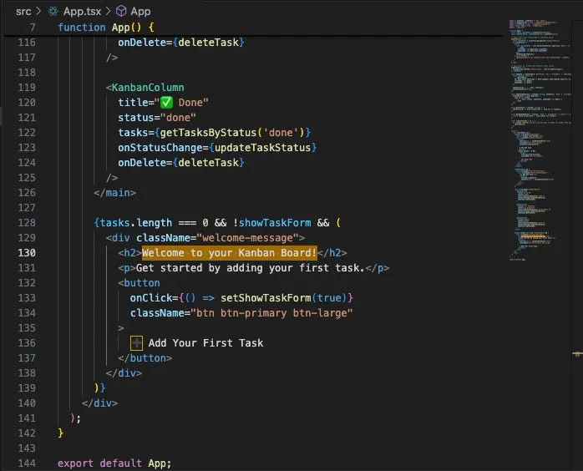Click the KanbanColumn component tag

click(x=148, y=88)
